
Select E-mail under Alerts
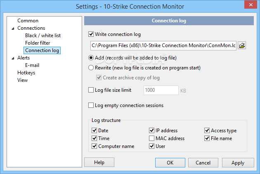(x=32, y=65)
